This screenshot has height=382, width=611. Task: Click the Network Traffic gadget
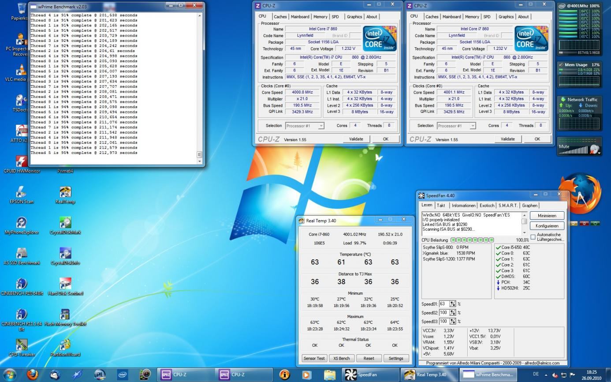coord(579,113)
